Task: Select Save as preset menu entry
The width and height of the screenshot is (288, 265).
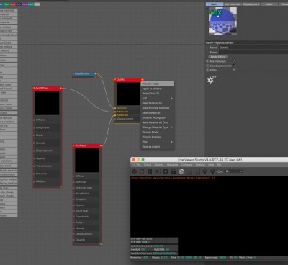Action: coord(157,147)
